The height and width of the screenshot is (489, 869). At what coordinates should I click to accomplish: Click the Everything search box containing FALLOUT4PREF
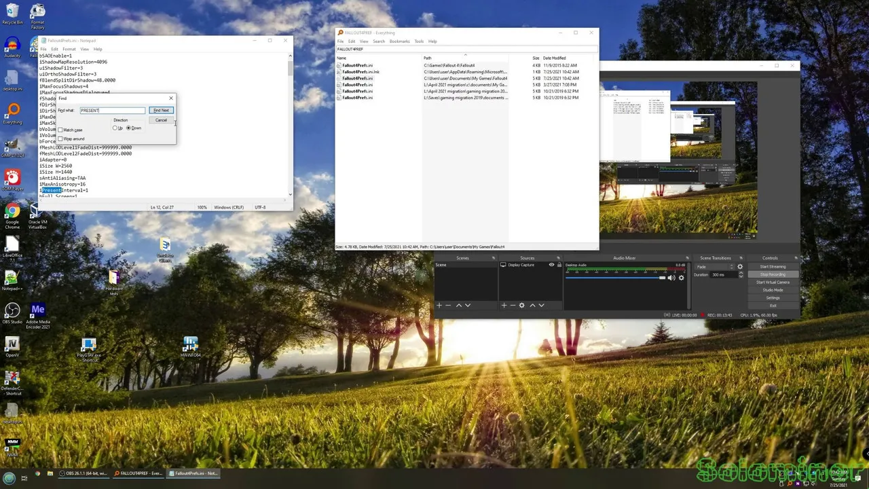(466, 49)
